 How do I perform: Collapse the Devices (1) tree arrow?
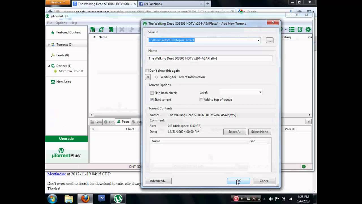tap(49, 66)
